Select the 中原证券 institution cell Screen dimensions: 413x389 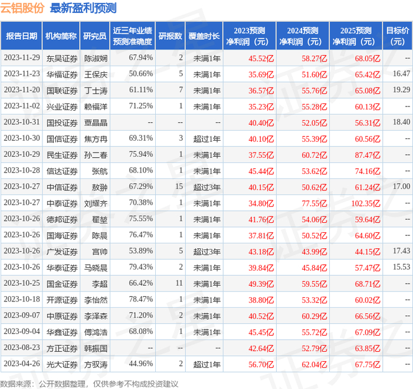[62, 316]
